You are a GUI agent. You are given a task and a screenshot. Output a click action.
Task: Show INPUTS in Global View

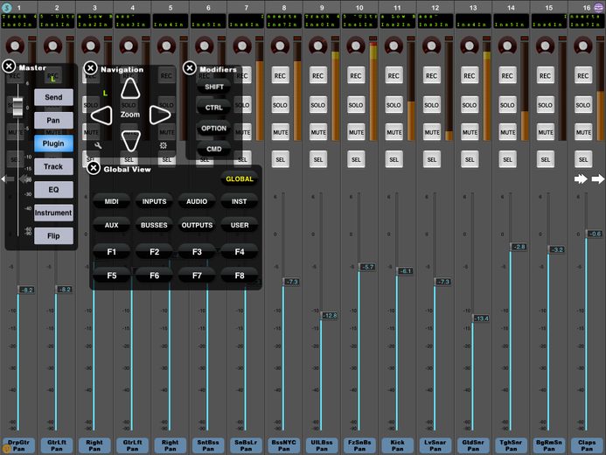click(154, 201)
